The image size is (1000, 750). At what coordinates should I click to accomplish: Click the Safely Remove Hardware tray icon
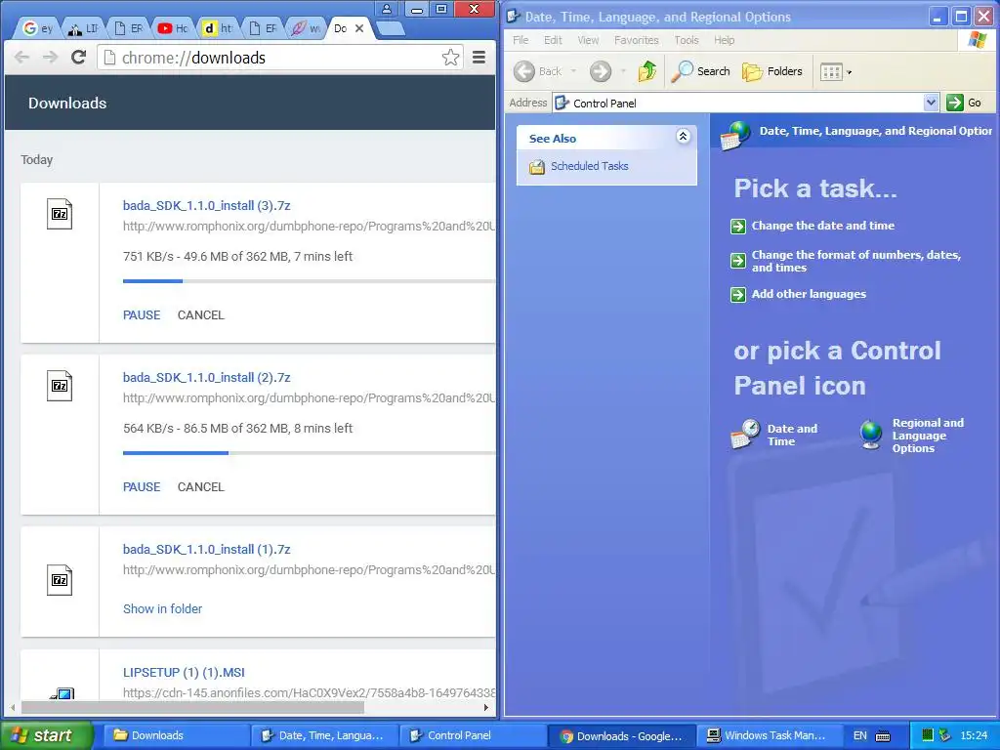(x=944, y=735)
